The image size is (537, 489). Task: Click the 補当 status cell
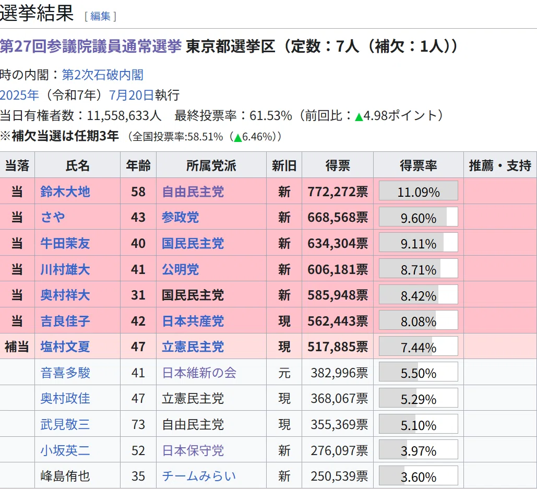pos(17,347)
